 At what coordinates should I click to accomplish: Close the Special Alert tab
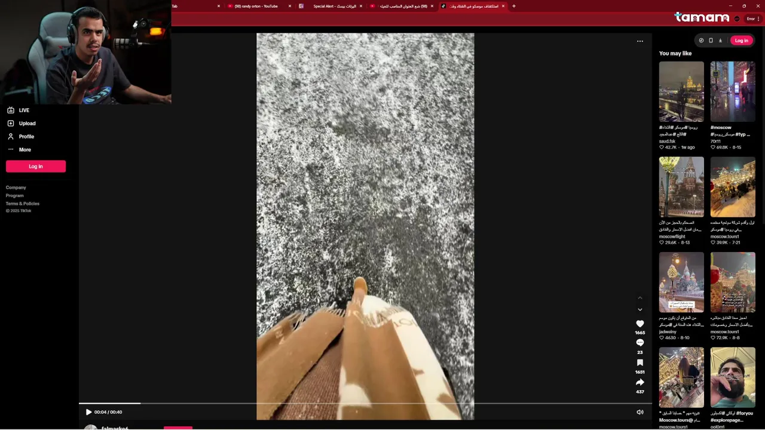tap(361, 6)
